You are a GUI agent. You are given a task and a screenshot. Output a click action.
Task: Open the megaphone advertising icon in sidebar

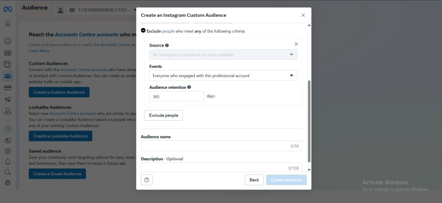(8, 100)
